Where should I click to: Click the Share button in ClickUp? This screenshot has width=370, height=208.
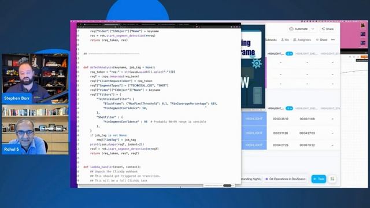328,29
